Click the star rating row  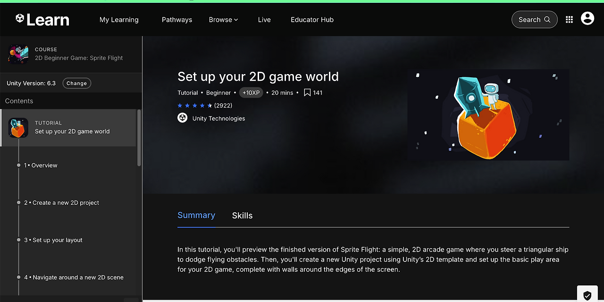[195, 105]
